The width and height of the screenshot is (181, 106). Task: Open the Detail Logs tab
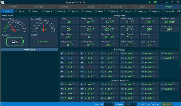(116, 7)
